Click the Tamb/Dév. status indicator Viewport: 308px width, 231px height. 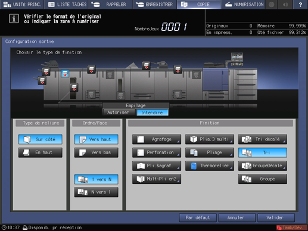coord(291,227)
